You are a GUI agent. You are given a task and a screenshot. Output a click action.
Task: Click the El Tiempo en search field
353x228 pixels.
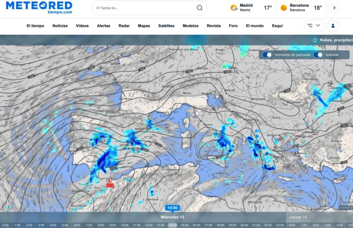pyautogui.click(x=145, y=8)
